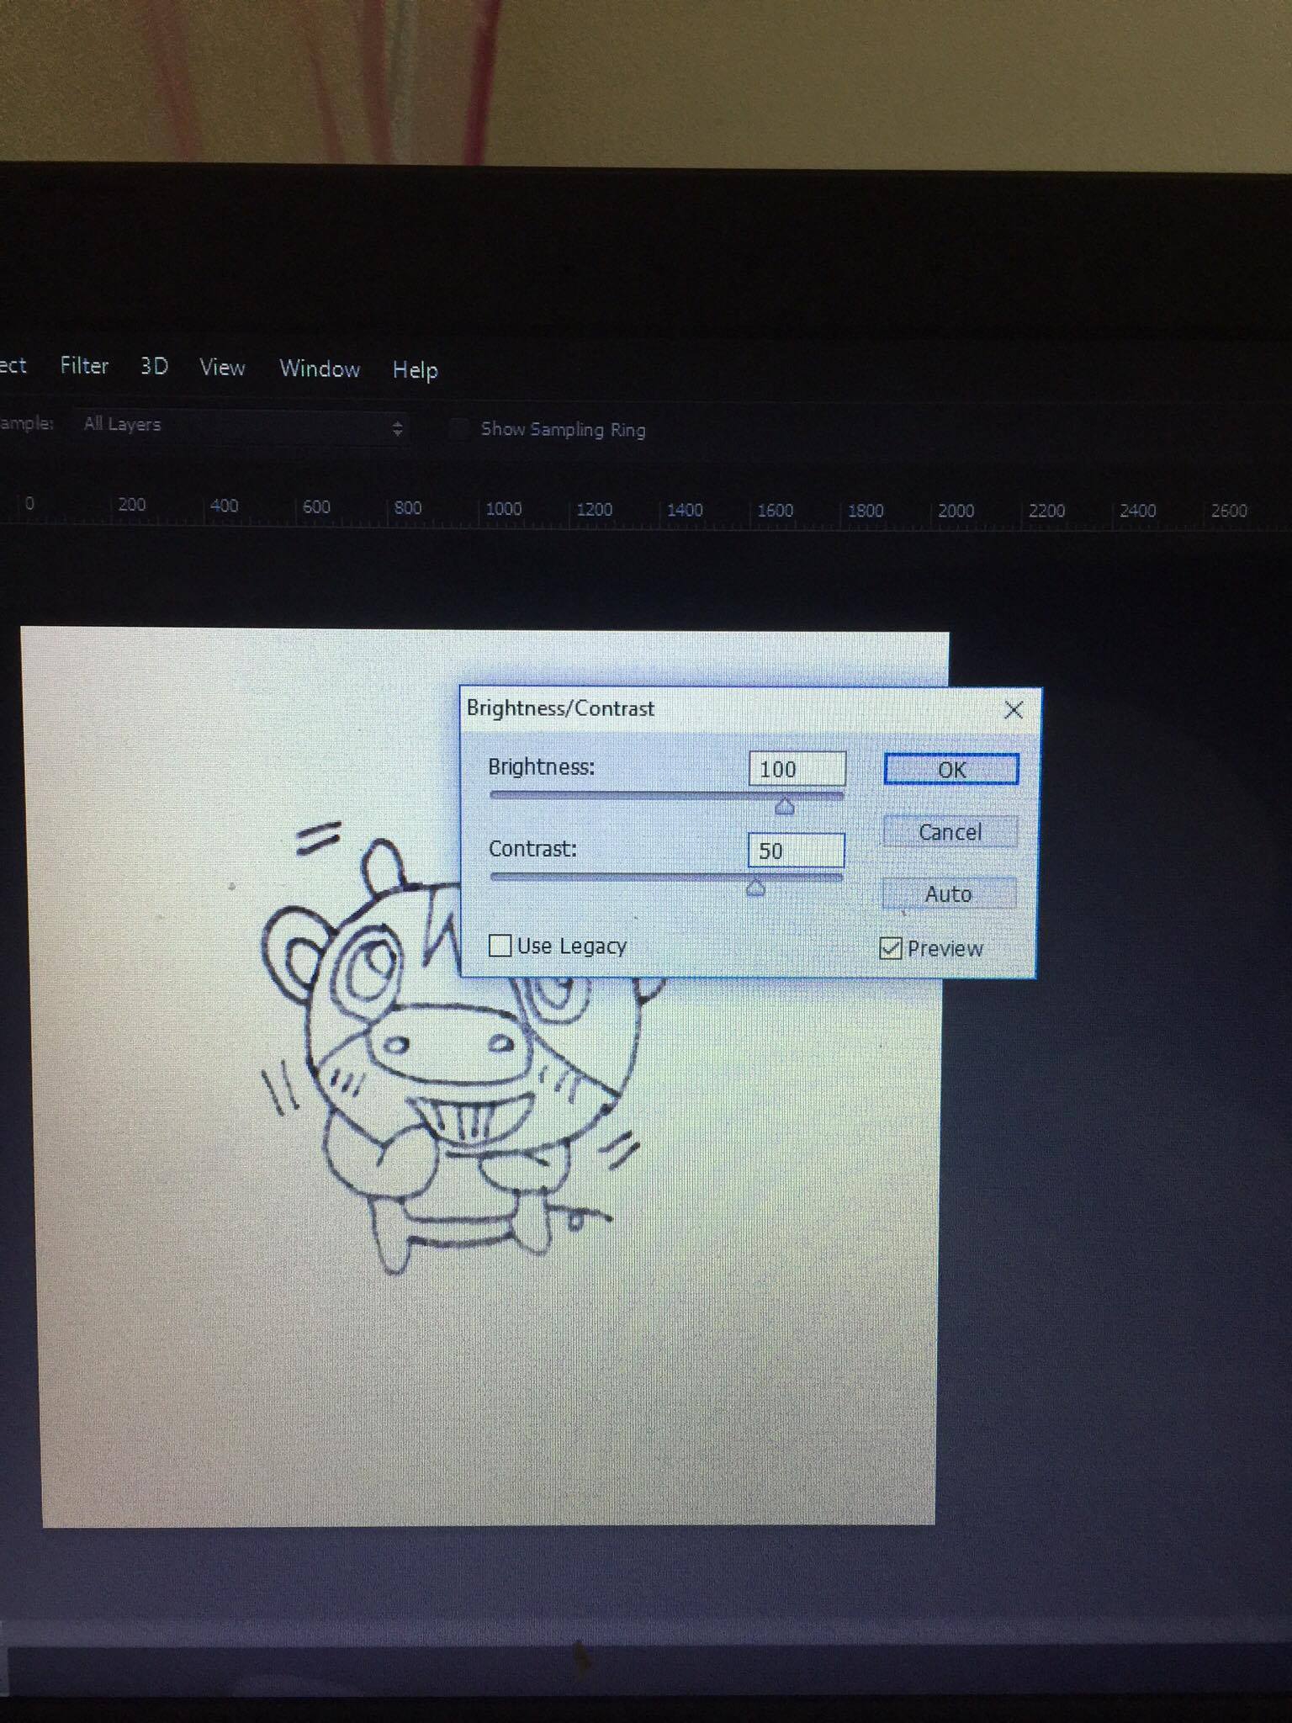Click the 1600 mark on the ruler
The width and height of the screenshot is (1292, 1723).
[x=775, y=511]
